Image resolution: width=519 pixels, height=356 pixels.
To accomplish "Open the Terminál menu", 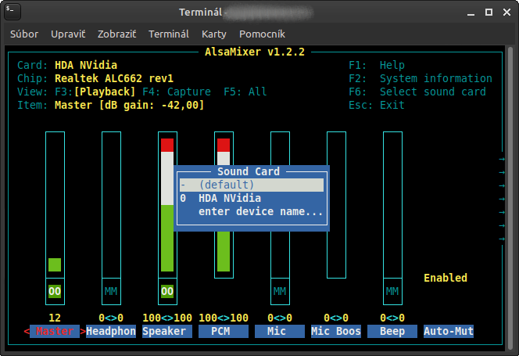I will pos(169,34).
